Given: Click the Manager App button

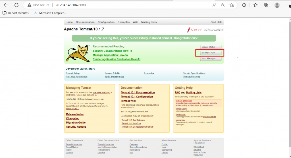Looking at the screenshot, I should pyautogui.click(x=211, y=53).
